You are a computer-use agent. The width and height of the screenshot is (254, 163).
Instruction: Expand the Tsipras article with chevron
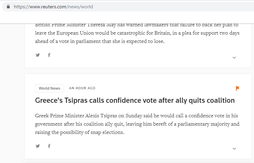coord(234,148)
